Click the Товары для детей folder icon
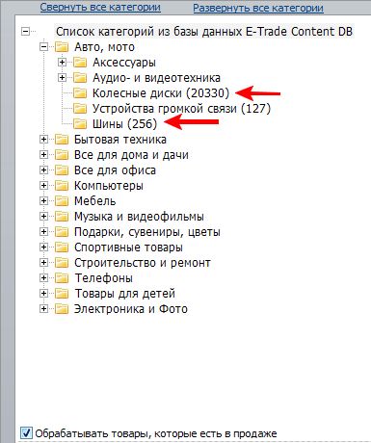Screen dimensions: 371x443 point(62,294)
